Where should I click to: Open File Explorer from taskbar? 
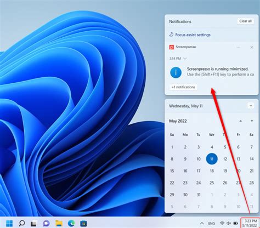click(x=59, y=223)
